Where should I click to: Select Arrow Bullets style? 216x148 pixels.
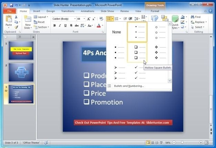pyautogui.click(x=116, y=73)
